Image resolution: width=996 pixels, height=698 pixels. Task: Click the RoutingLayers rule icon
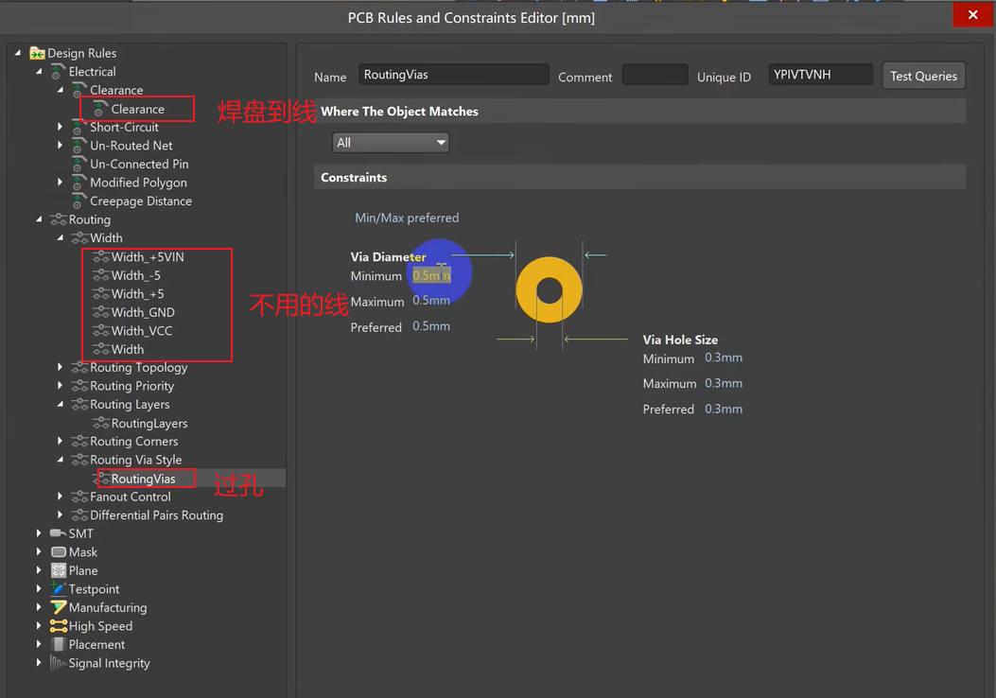click(x=101, y=423)
